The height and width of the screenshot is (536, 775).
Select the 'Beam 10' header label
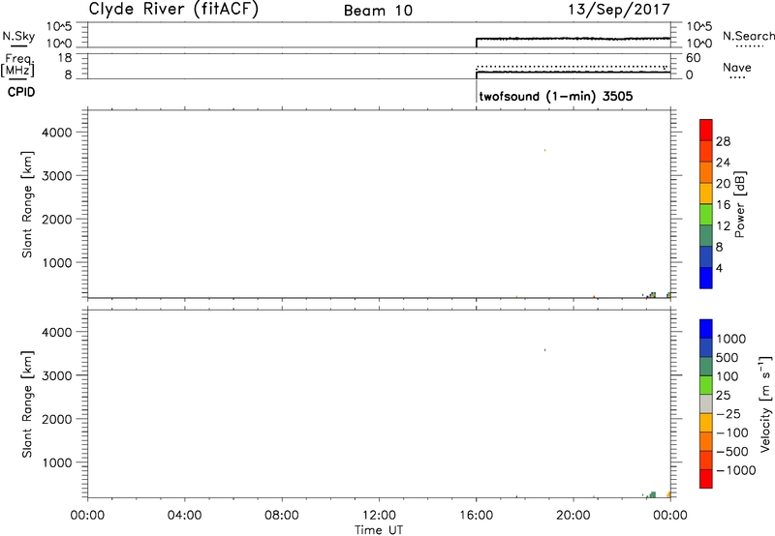pos(378,11)
